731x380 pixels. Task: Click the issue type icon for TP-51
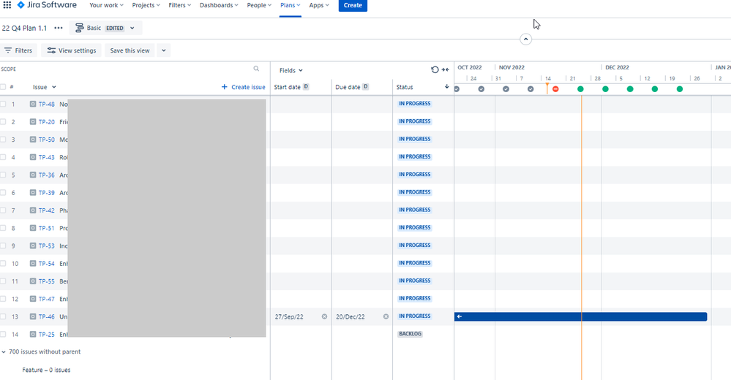33,228
